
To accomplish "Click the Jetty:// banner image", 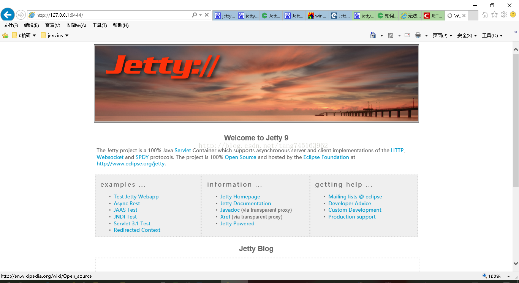I will pos(256,83).
